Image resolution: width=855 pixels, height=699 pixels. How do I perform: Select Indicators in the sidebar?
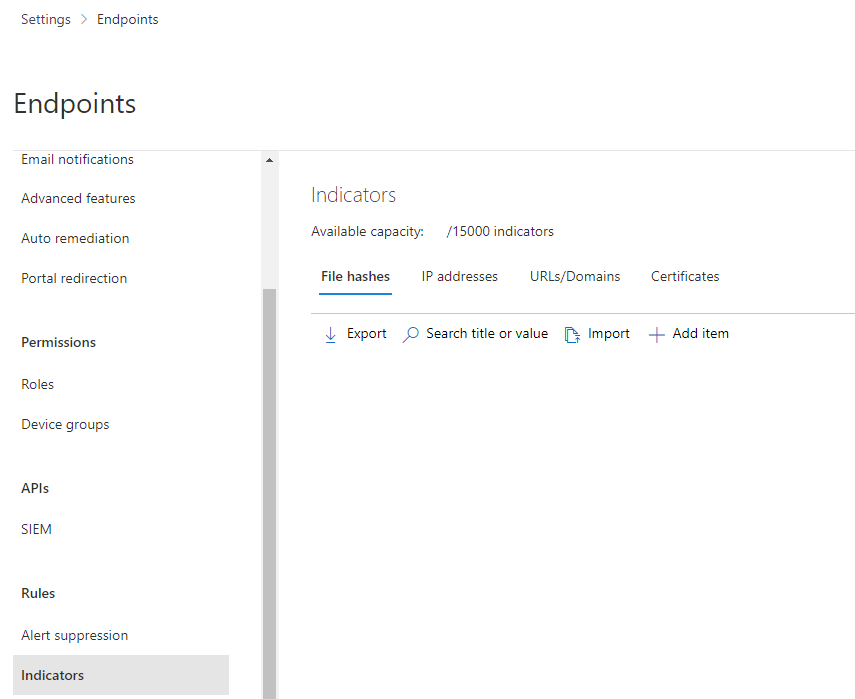pyautogui.click(x=121, y=675)
